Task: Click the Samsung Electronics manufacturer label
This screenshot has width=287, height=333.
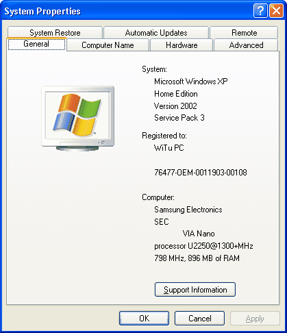Action: click(x=188, y=210)
